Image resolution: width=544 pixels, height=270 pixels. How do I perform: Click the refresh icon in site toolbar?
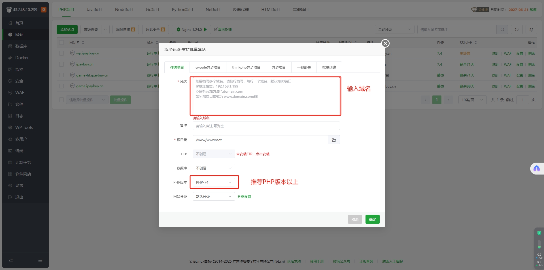tap(517, 29)
